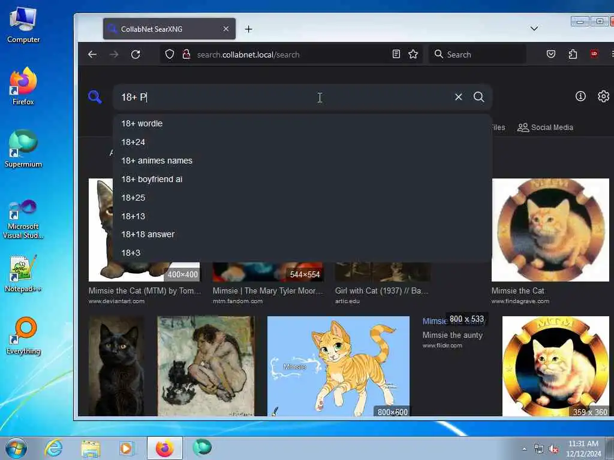614x460 pixels.
Task: Click the address bar URL field
Action: (x=292, y=55)
